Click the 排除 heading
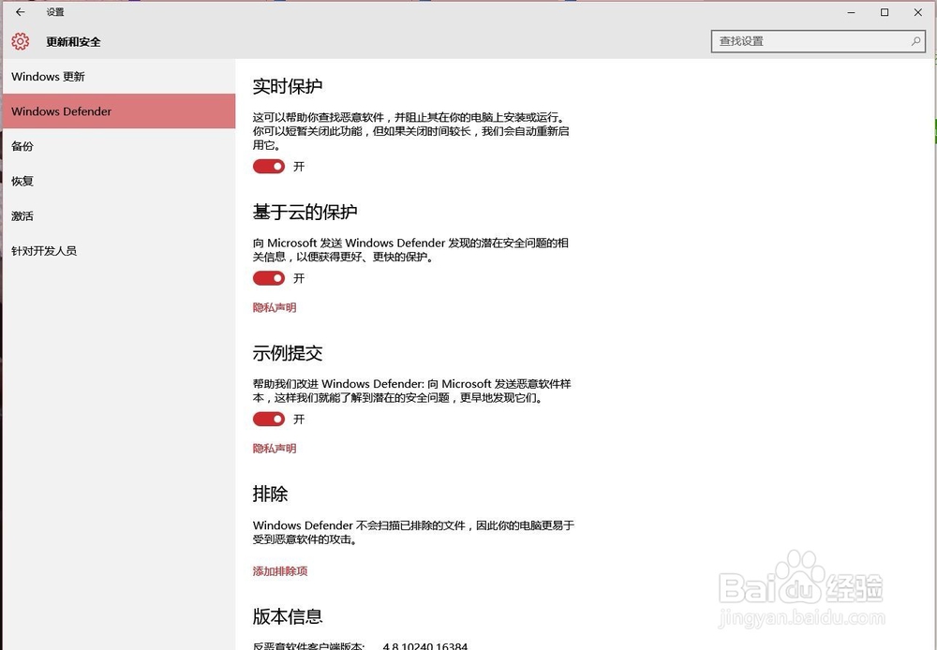Screen dimensions: 937x650 coord(270,495)
